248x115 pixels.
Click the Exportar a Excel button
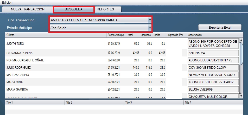point(220,27)
